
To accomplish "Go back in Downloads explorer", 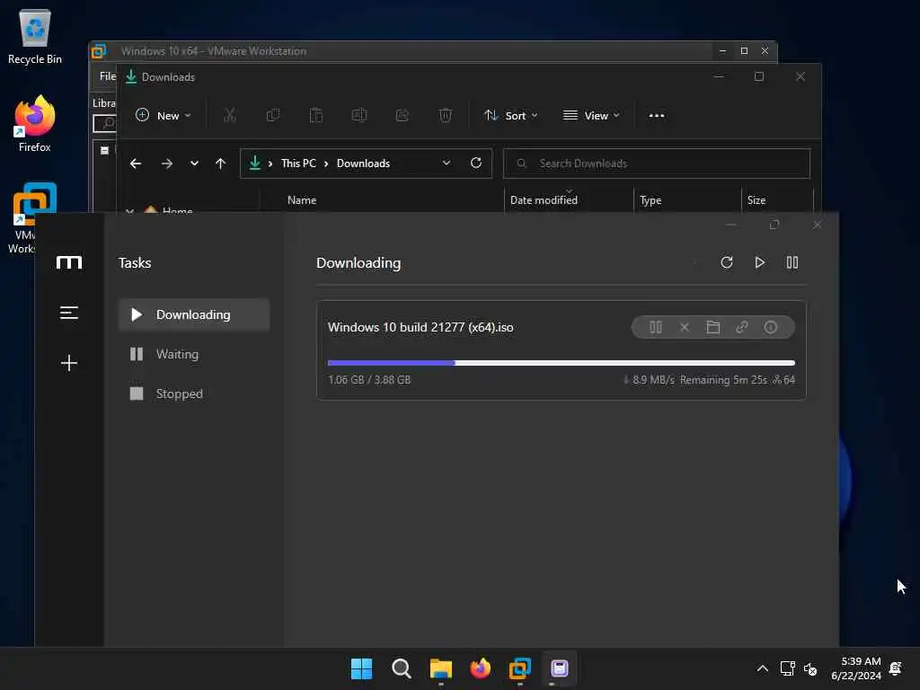I will pos(136,164).
